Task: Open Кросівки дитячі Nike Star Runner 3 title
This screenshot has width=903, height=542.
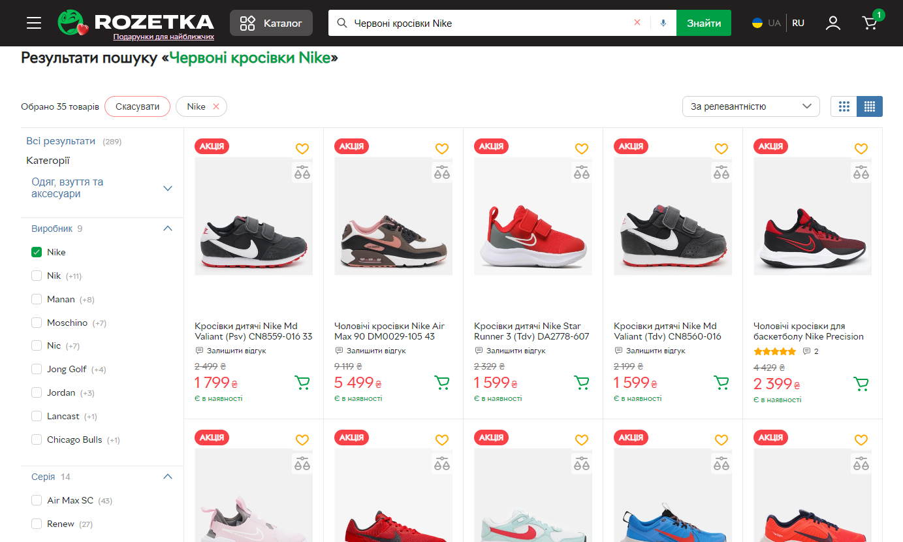Action: 531,331
